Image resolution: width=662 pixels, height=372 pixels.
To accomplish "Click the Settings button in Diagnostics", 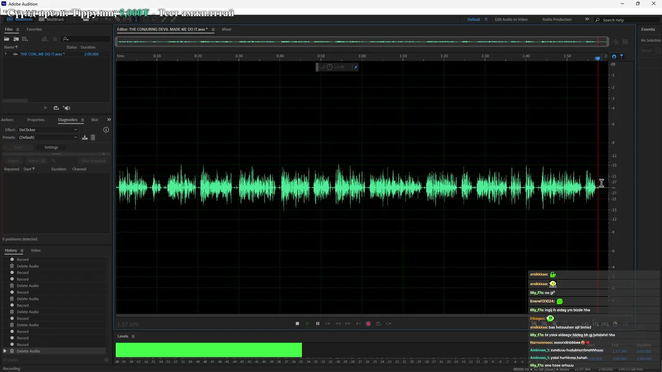I will [x=51, y=147].
